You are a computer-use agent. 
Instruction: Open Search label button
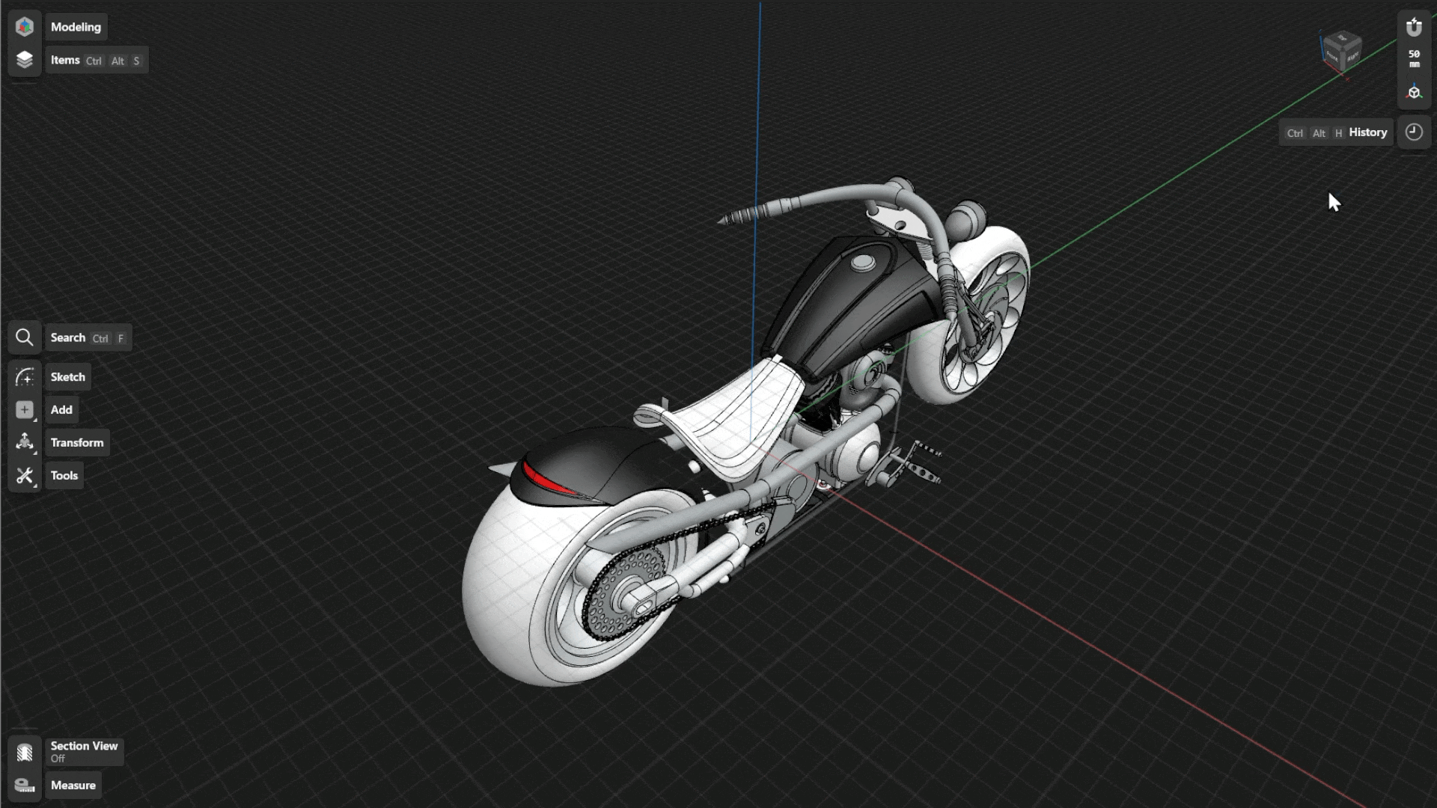click(88, 338)
